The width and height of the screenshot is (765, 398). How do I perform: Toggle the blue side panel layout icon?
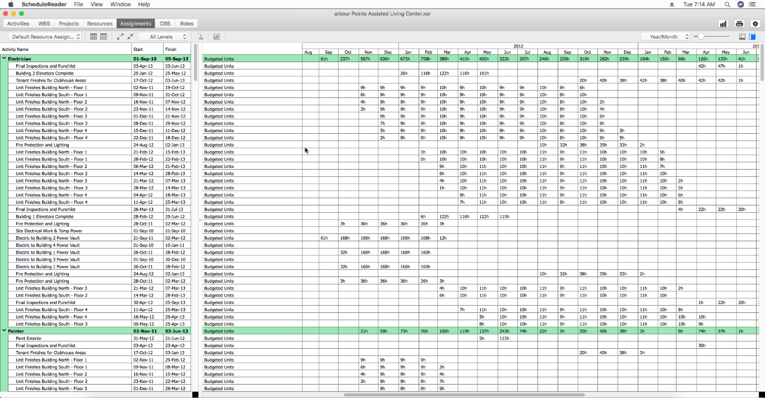pyautogui.click(x=752, y=36)
